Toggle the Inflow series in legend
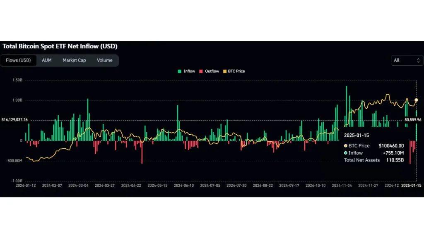This screenshot has height=238, width=424. pyautogui.click(x=186, y=71)
